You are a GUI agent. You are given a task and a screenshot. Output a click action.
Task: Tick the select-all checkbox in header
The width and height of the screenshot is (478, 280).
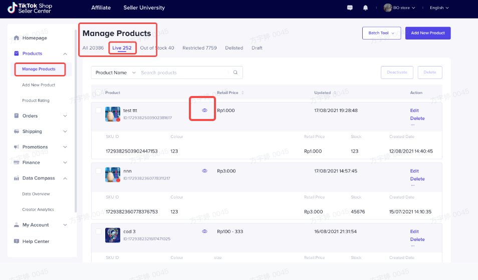[x=98, y=92]
